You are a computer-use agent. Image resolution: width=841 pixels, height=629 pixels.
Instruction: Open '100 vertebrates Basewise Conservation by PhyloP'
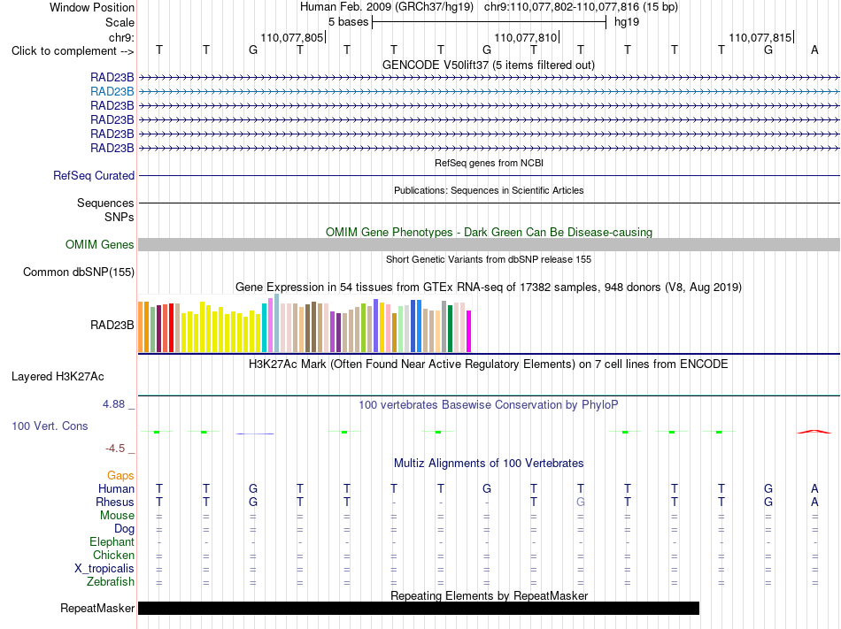(489, 405)
